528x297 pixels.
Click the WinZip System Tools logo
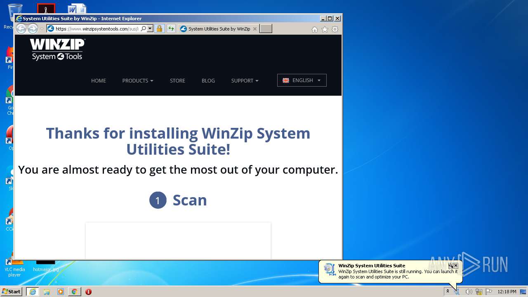[x=57, y=49]
